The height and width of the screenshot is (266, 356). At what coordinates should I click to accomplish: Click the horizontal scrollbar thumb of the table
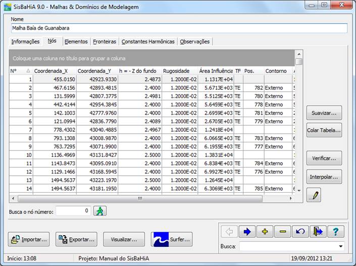click(x=140, y=198)
